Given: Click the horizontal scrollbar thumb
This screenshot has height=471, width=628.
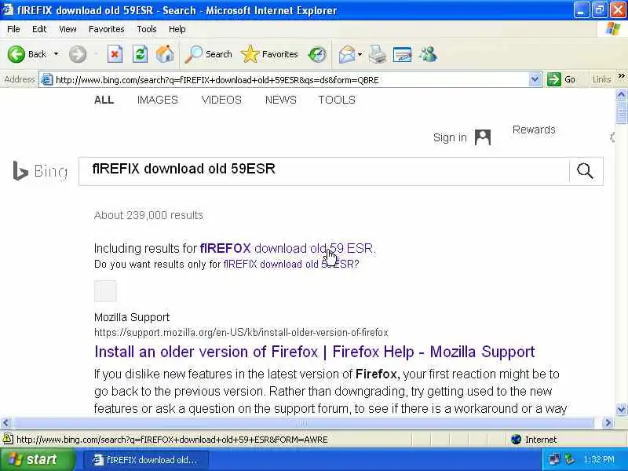Looking at the screenshot, I should tap(303, 423).
